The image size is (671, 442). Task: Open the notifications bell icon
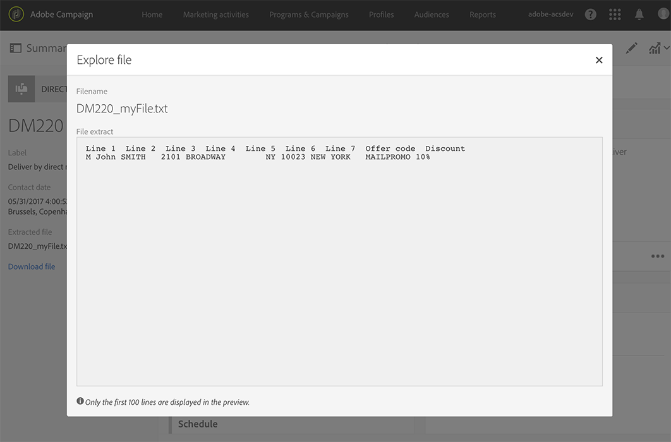[639, 15]
